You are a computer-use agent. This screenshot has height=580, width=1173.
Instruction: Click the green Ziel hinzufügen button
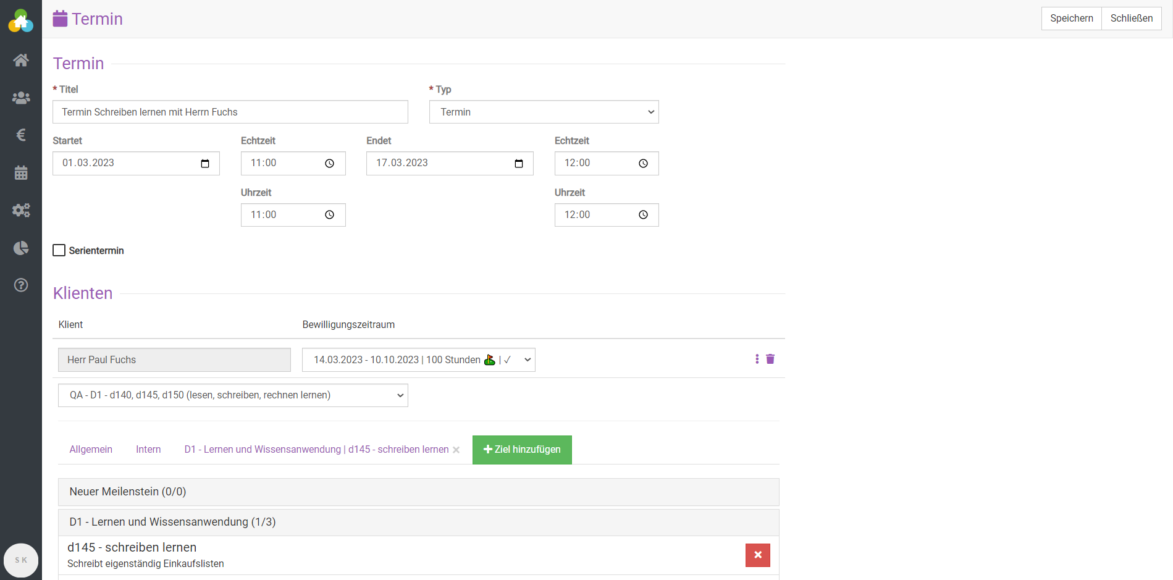point(522,450)
